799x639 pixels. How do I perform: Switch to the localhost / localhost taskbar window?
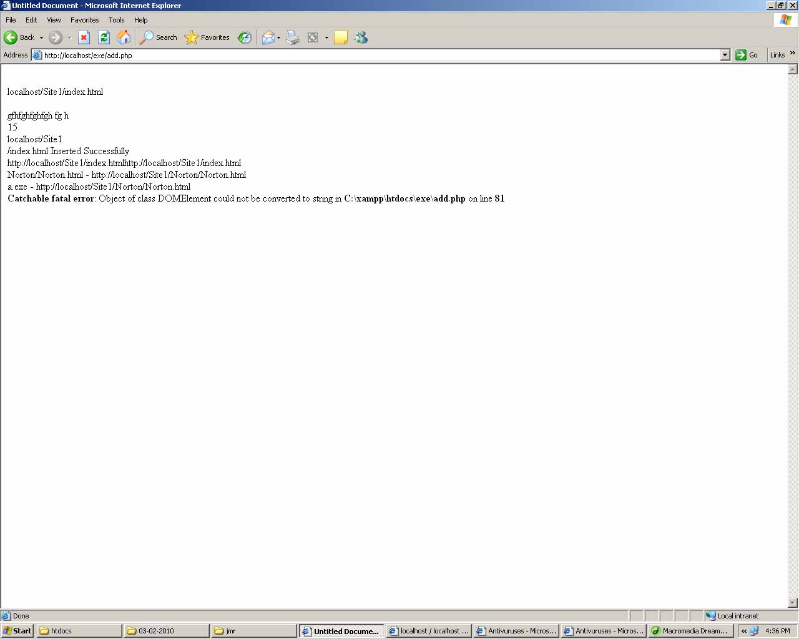point(429,631)
